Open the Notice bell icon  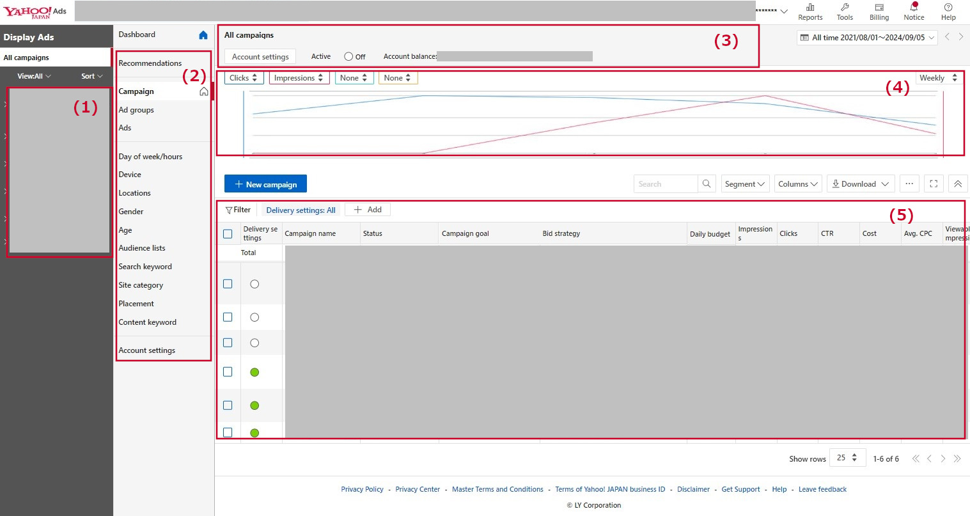[914, 8]
